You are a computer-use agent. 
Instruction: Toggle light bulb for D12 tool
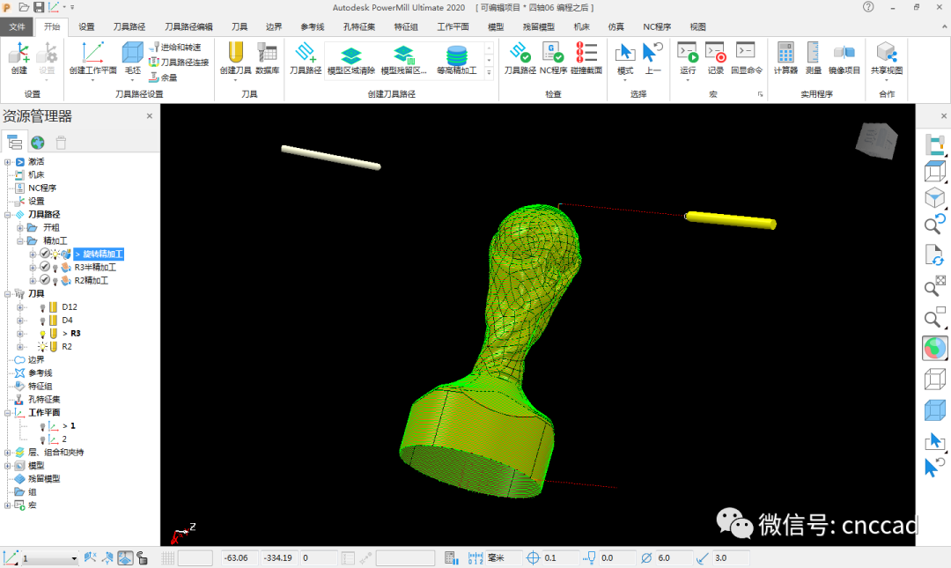42,307
